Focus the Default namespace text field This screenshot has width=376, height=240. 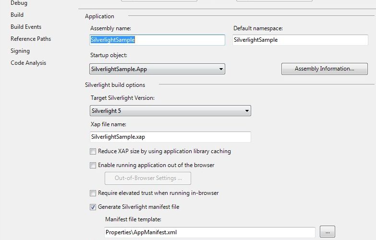300,40
